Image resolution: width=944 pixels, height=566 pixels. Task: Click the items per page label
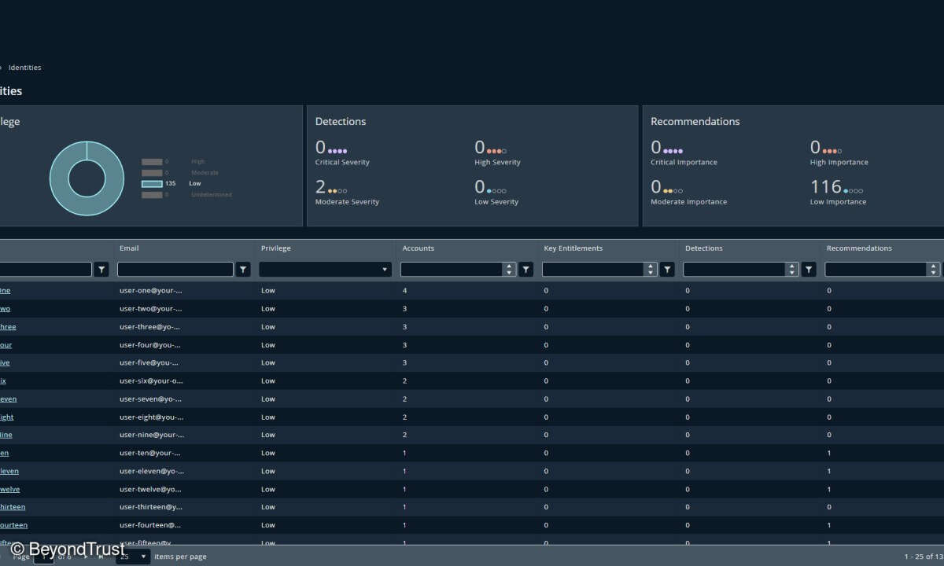(180, 557)
